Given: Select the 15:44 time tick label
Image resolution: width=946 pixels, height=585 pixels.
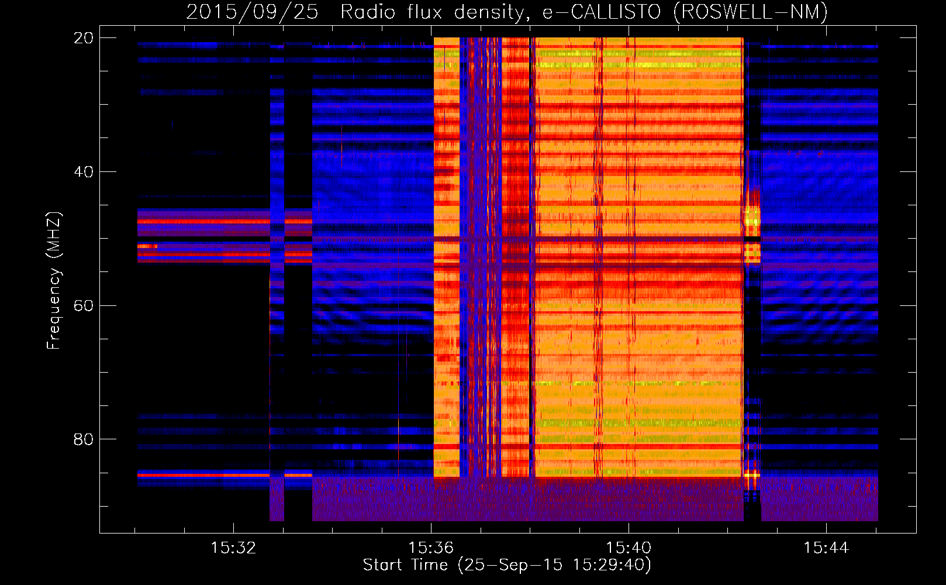Looking at the screenshot, I should 826,548.
